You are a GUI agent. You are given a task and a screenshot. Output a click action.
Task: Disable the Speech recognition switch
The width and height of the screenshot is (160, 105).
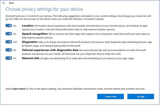tap(9, 34)
